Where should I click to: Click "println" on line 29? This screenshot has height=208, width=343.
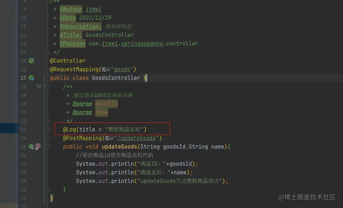click(122, 181)
